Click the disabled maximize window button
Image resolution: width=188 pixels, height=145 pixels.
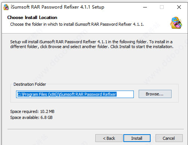(x=162, y=7)
